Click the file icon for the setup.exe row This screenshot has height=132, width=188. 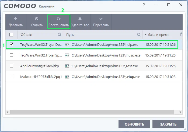pyautogui.click(x=67, y=77)
